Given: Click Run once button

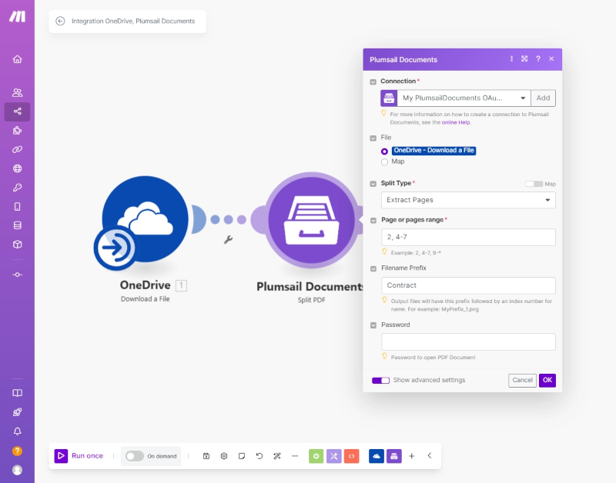Looking at the screenshot, I should pyautogui.click(x=79, y=456).
